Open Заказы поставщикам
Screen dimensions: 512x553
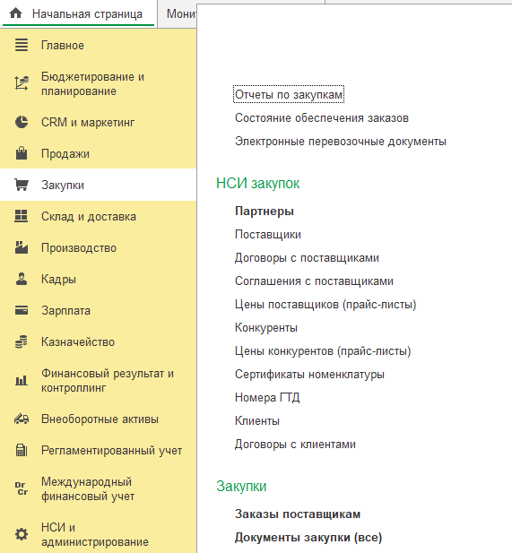[x=298, y=514]
